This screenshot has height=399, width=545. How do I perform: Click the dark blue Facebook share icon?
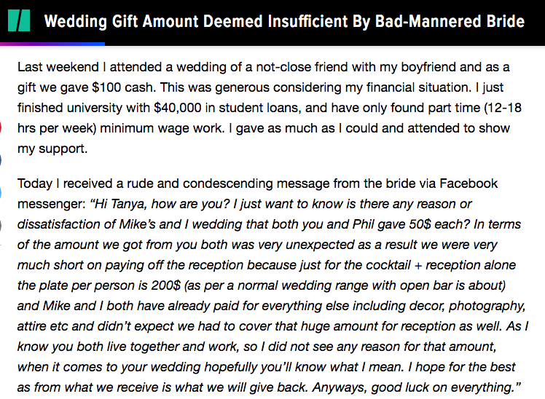point(1,160)
